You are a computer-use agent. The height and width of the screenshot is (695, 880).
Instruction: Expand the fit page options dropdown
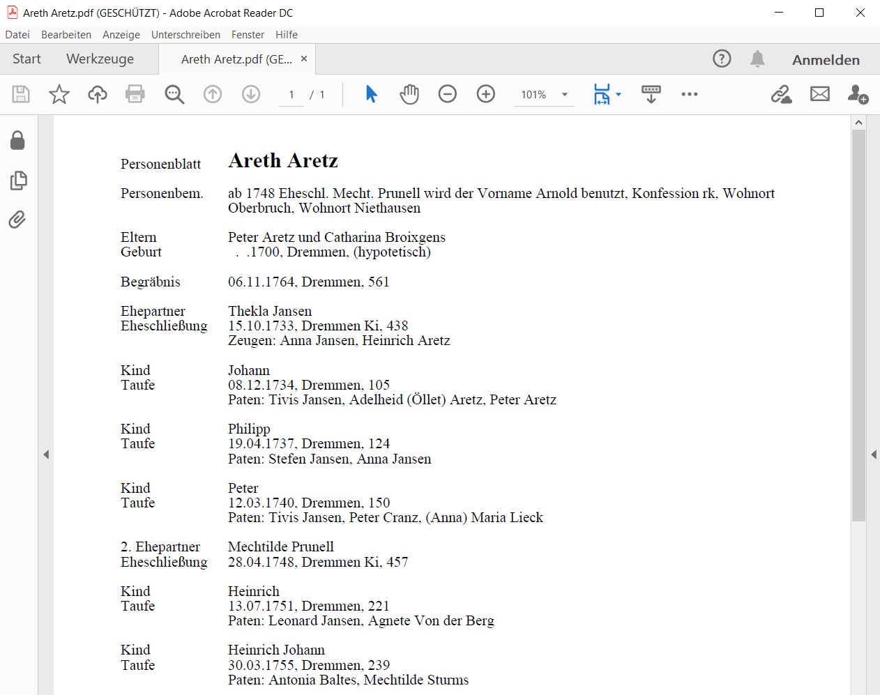(x=619, y=95)
